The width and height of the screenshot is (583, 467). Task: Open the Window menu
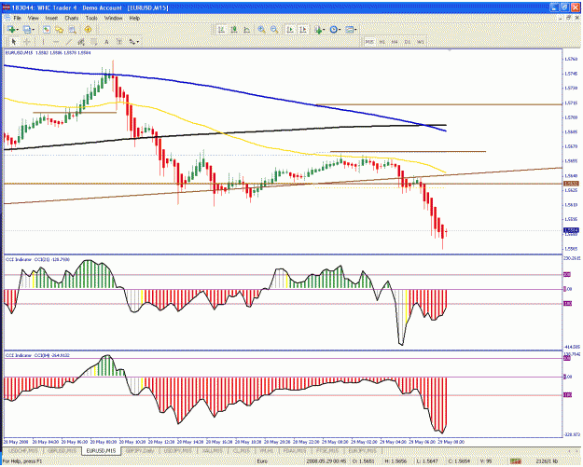coord(113,18)
